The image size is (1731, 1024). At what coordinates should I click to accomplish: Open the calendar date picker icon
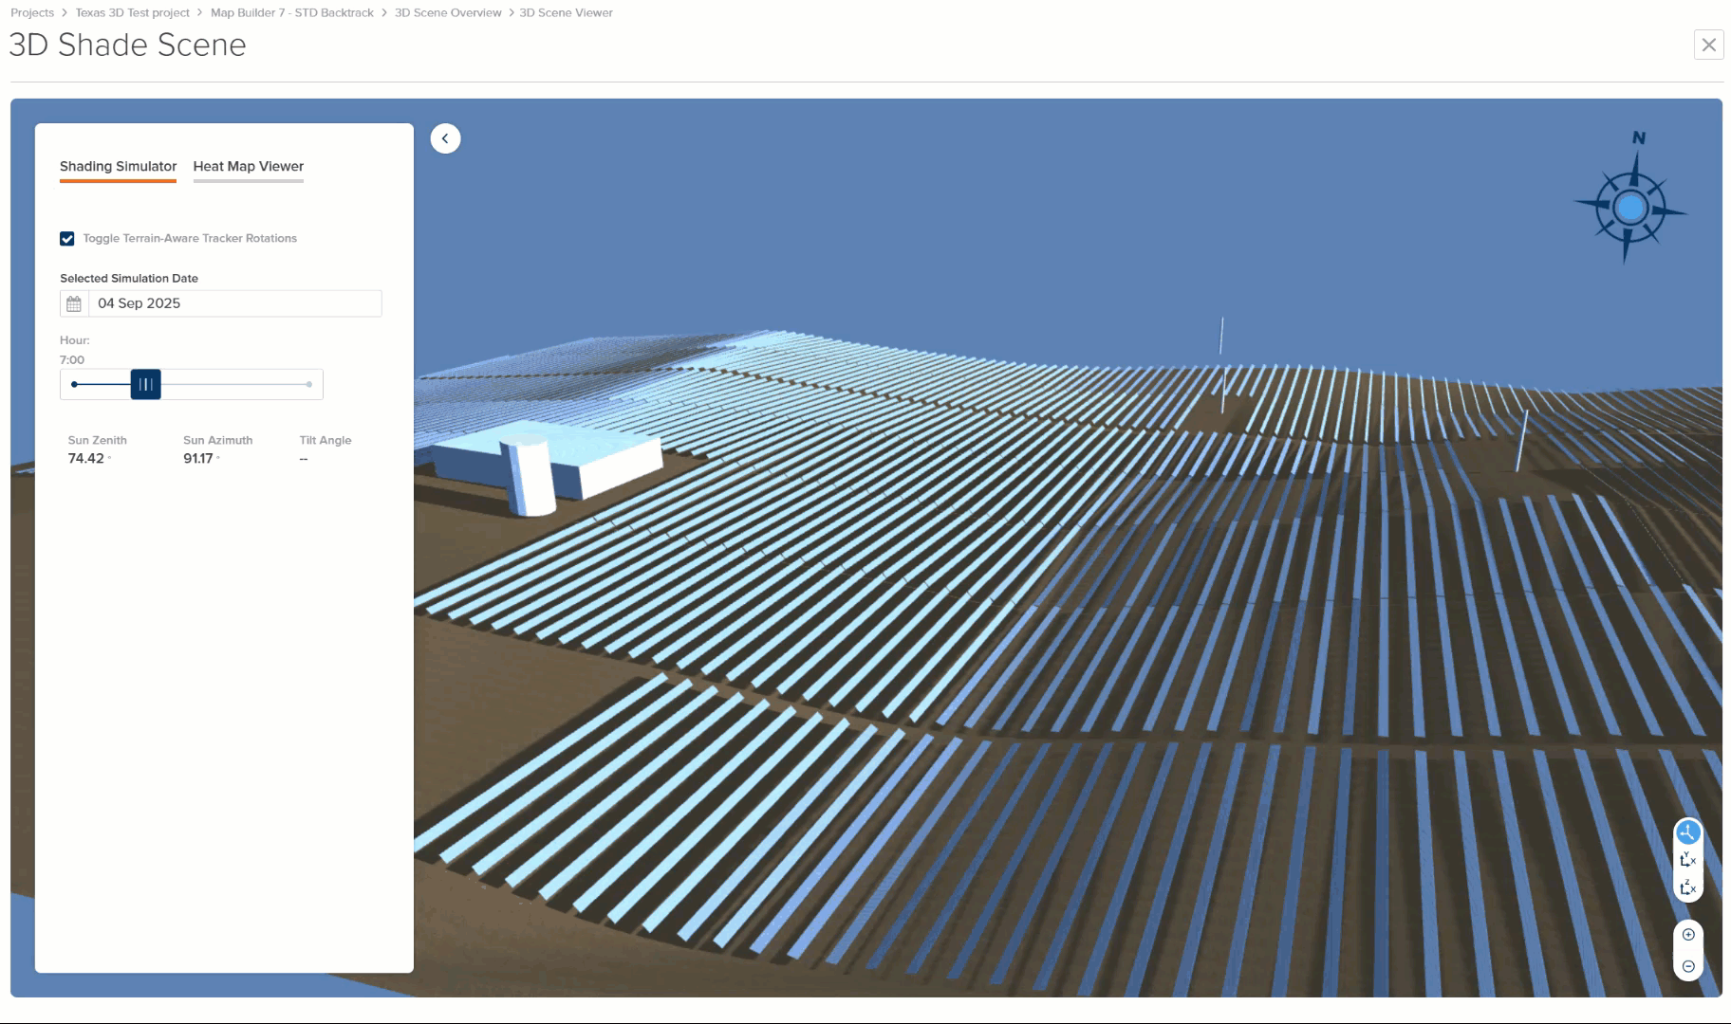coord(76,303)
